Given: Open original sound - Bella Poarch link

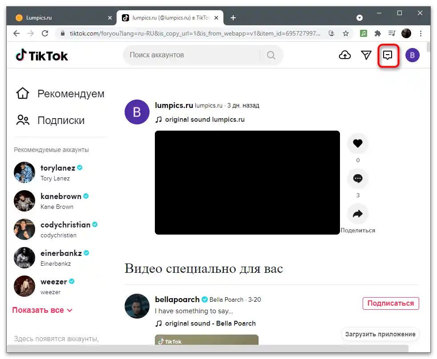Looking at the screenshot, I should click(206, 323).
